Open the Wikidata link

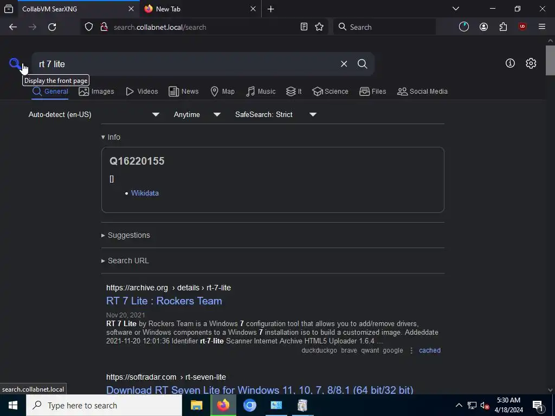(x=145, y=193)
